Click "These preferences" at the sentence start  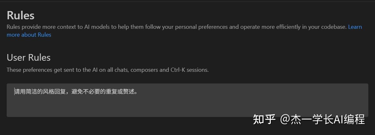coord(29,70)
